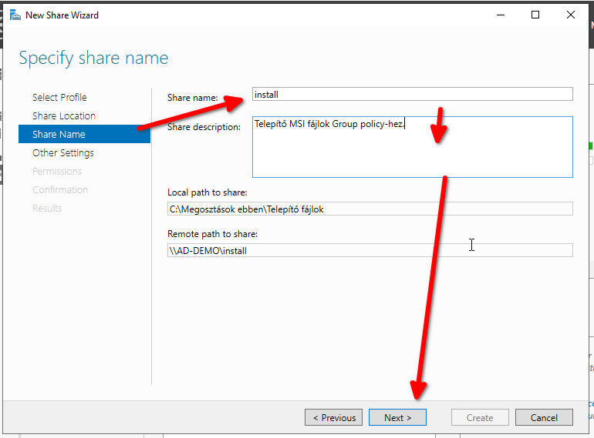
Task: Close the New Share Wizard window
Action: (x=571, y=15)
